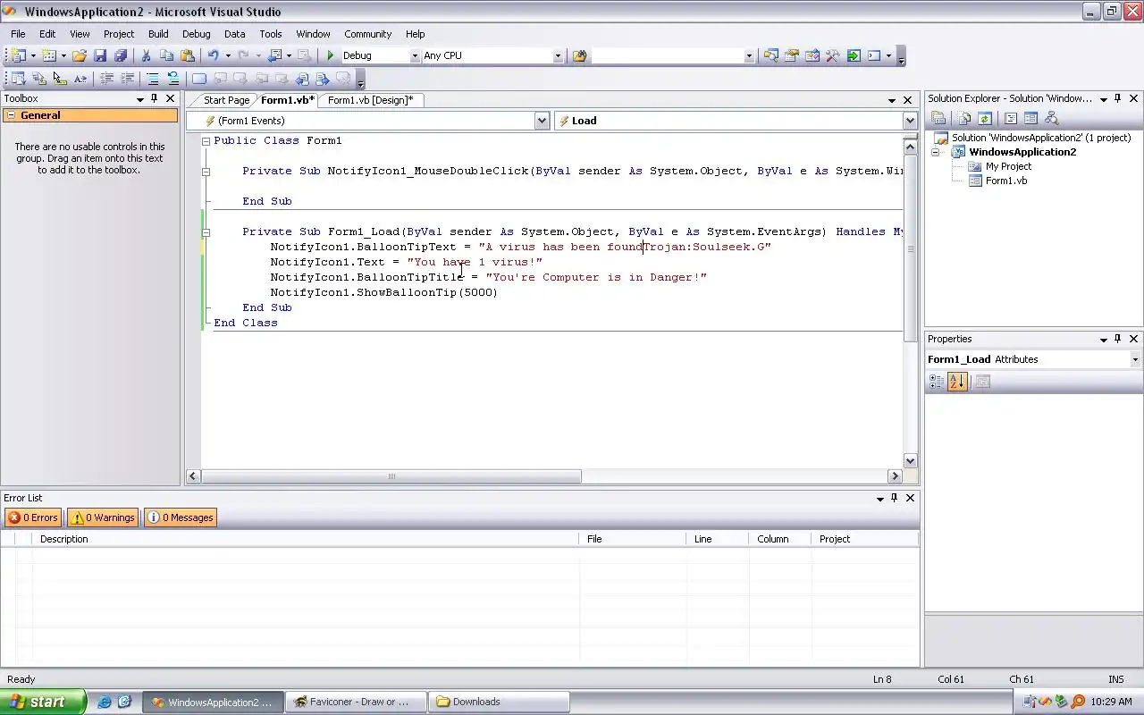Open the Build menu

(x=158, y=34)
